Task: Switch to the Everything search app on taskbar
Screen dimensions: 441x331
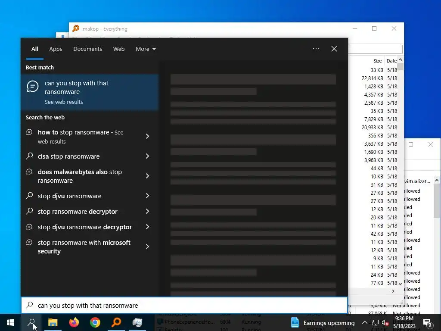Action: tap(116, 322)
